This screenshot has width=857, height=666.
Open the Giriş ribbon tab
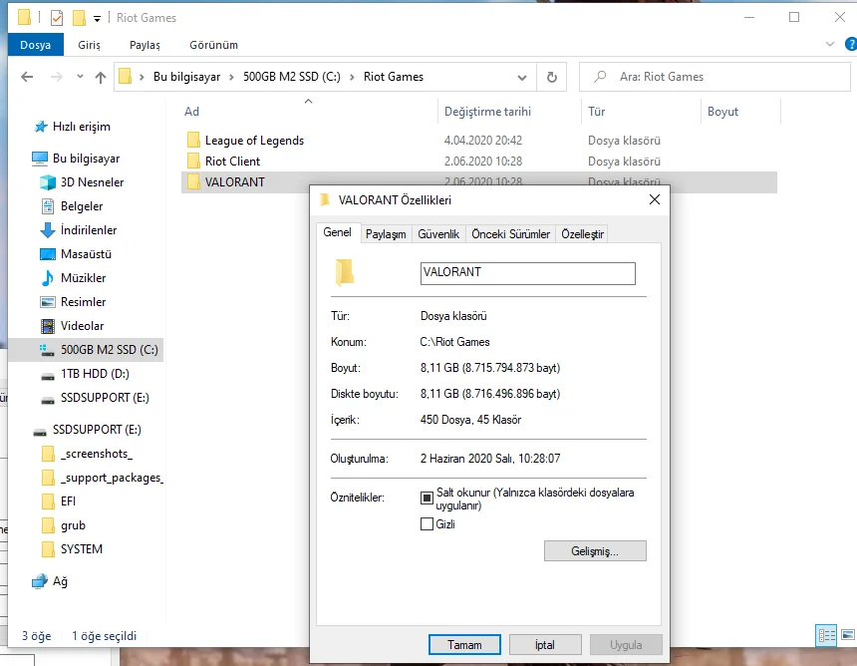click(x=89, y=45)
